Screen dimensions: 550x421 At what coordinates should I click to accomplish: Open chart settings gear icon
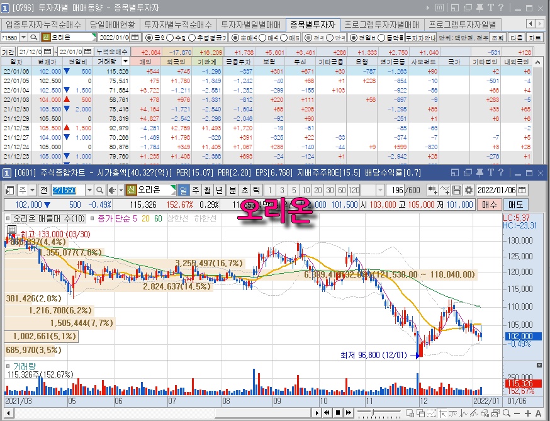tap(469, 191)
